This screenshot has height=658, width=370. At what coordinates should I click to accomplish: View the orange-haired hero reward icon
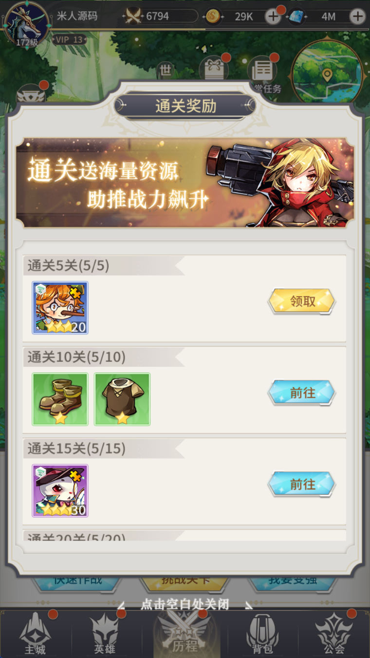click(60, 308)
